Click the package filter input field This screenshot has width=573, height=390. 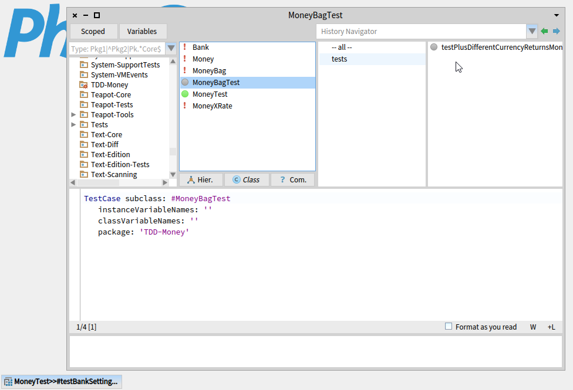tap(117, 49)
